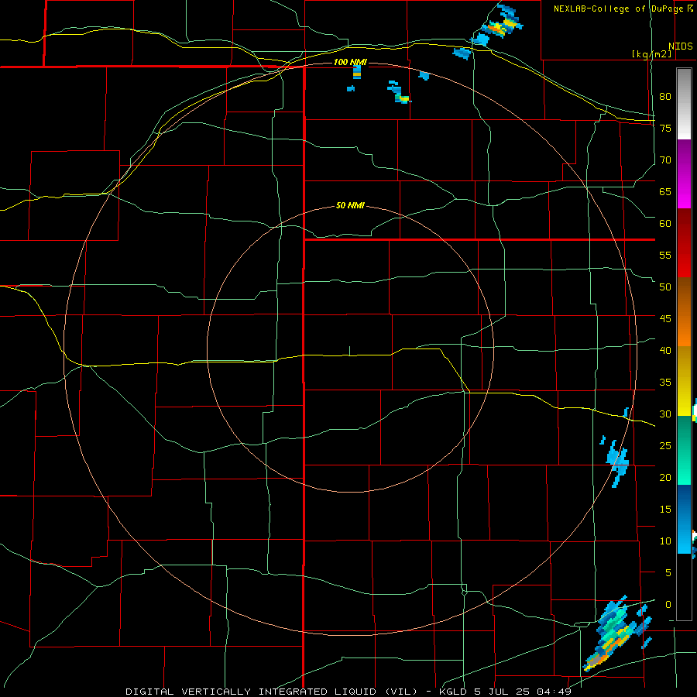
Task: Click the 70 value on the VIL scale
Action: [665, 160]
